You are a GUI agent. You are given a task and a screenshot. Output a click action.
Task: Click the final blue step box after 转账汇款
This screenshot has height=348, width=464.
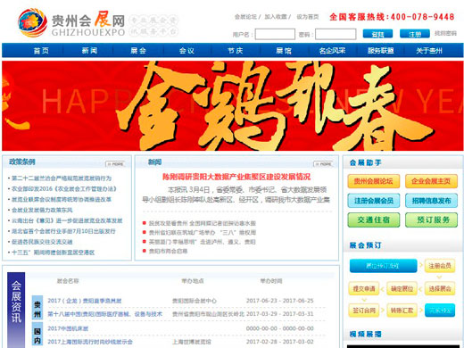point(440,311)
